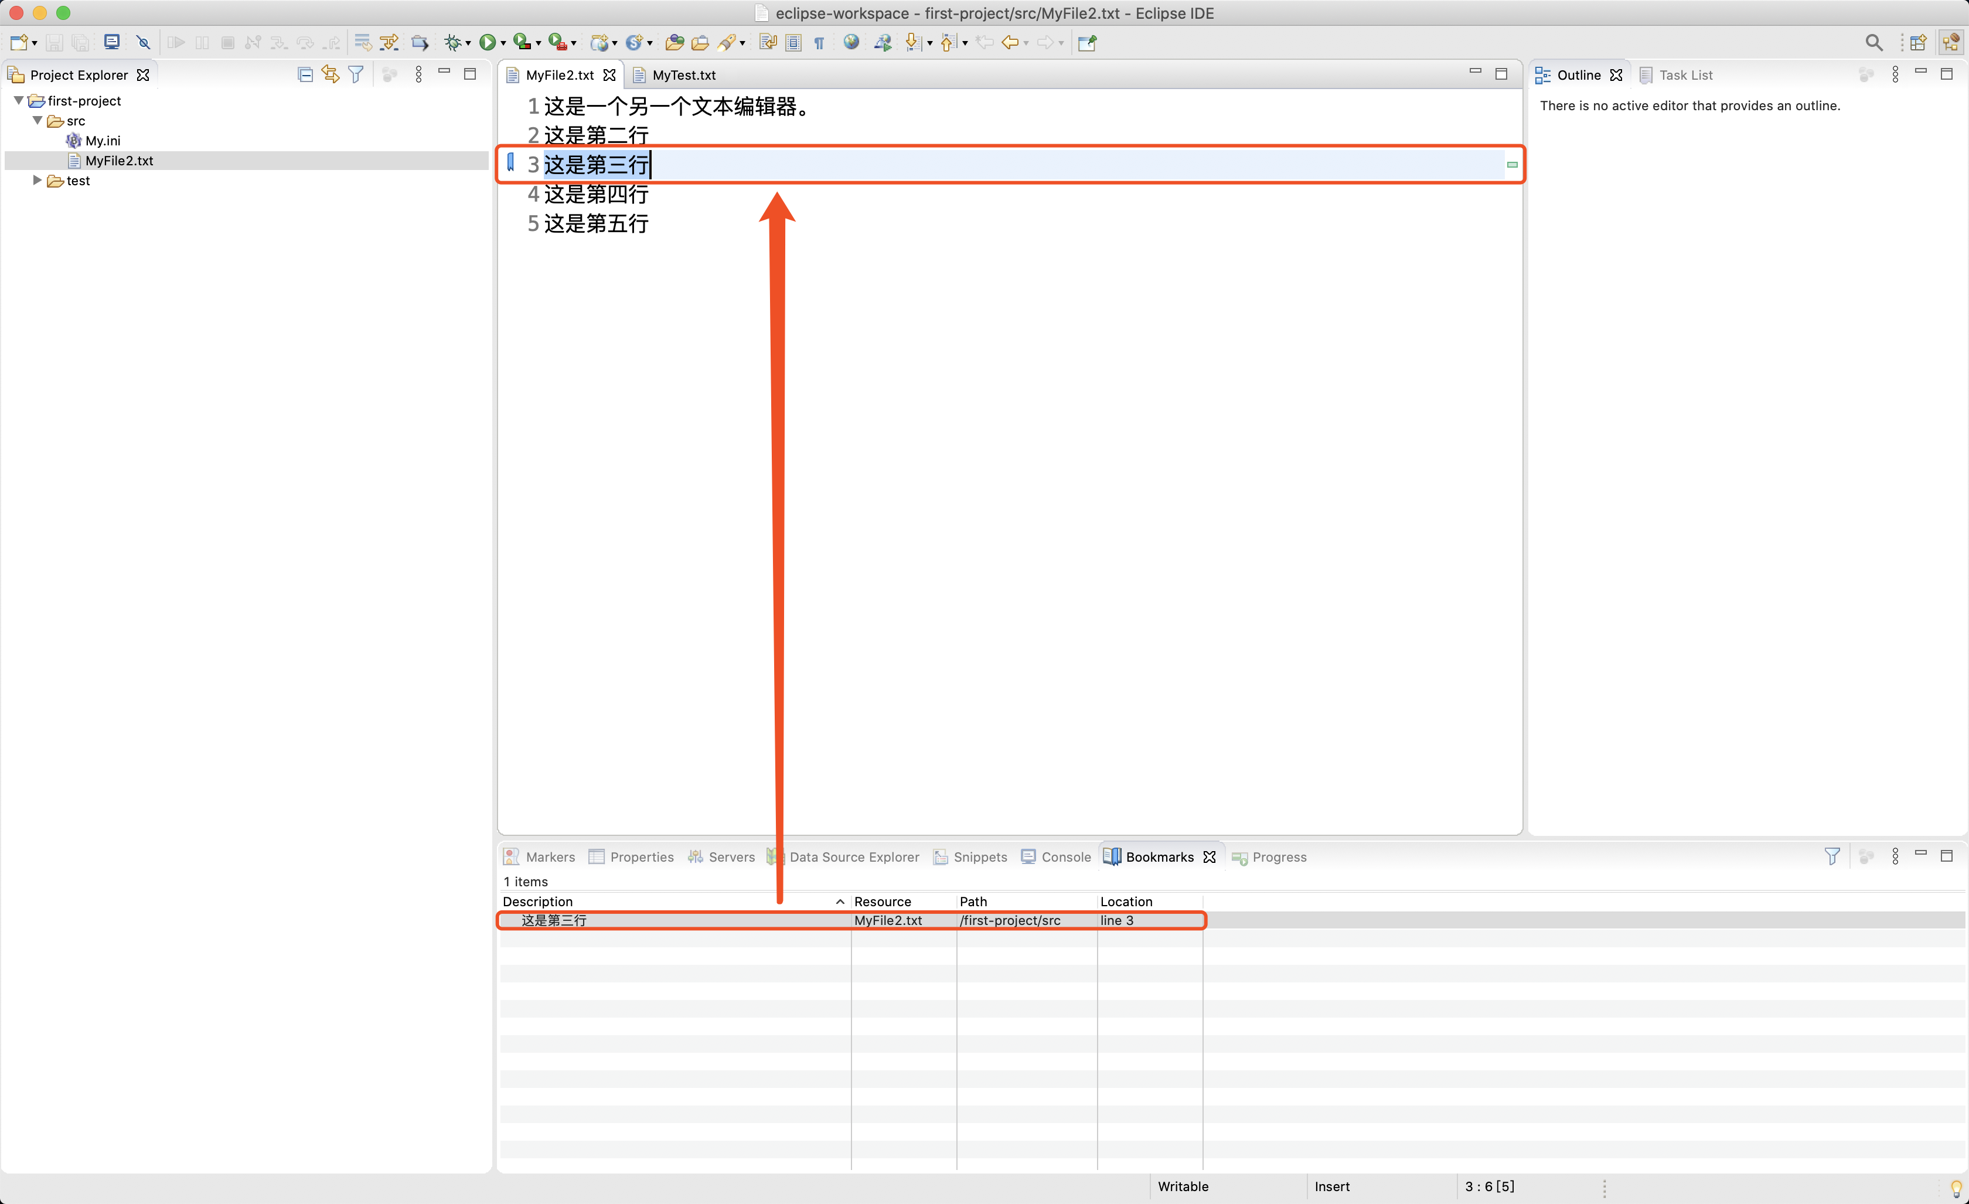Viewport: 1969px width, 1204px height.
Task: Click the New file wizard icon
Action: pos(18,42)
